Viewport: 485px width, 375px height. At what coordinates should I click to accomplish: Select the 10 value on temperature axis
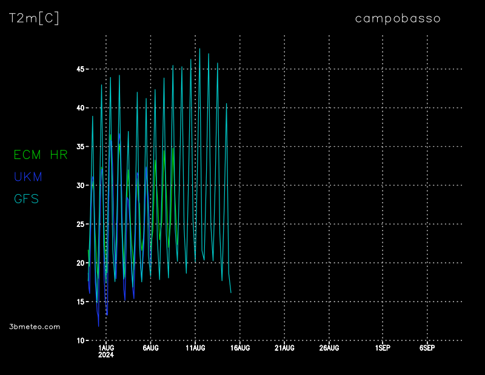80,340
